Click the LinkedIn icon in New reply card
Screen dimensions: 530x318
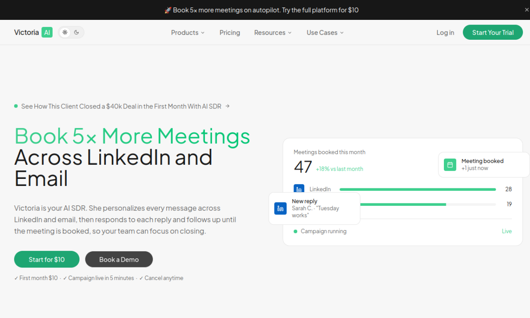point(280,208)
